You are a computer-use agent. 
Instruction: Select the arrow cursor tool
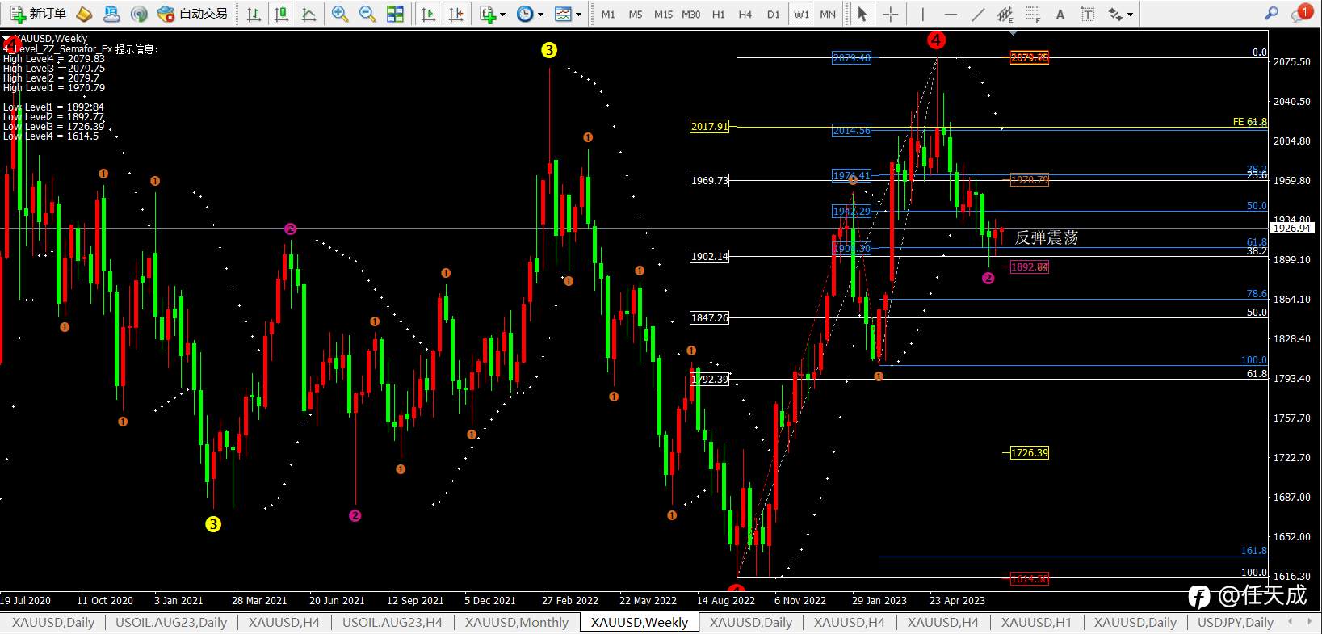click(x=862, y=14)
